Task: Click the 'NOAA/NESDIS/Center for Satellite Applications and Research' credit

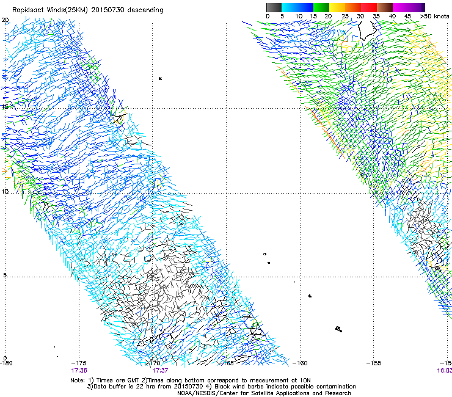Action: [x=264, y=393]
